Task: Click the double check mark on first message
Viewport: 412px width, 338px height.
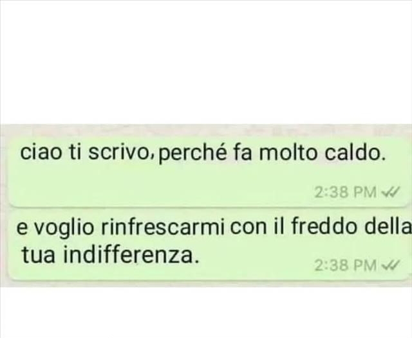Action: (x=391, y=192)
